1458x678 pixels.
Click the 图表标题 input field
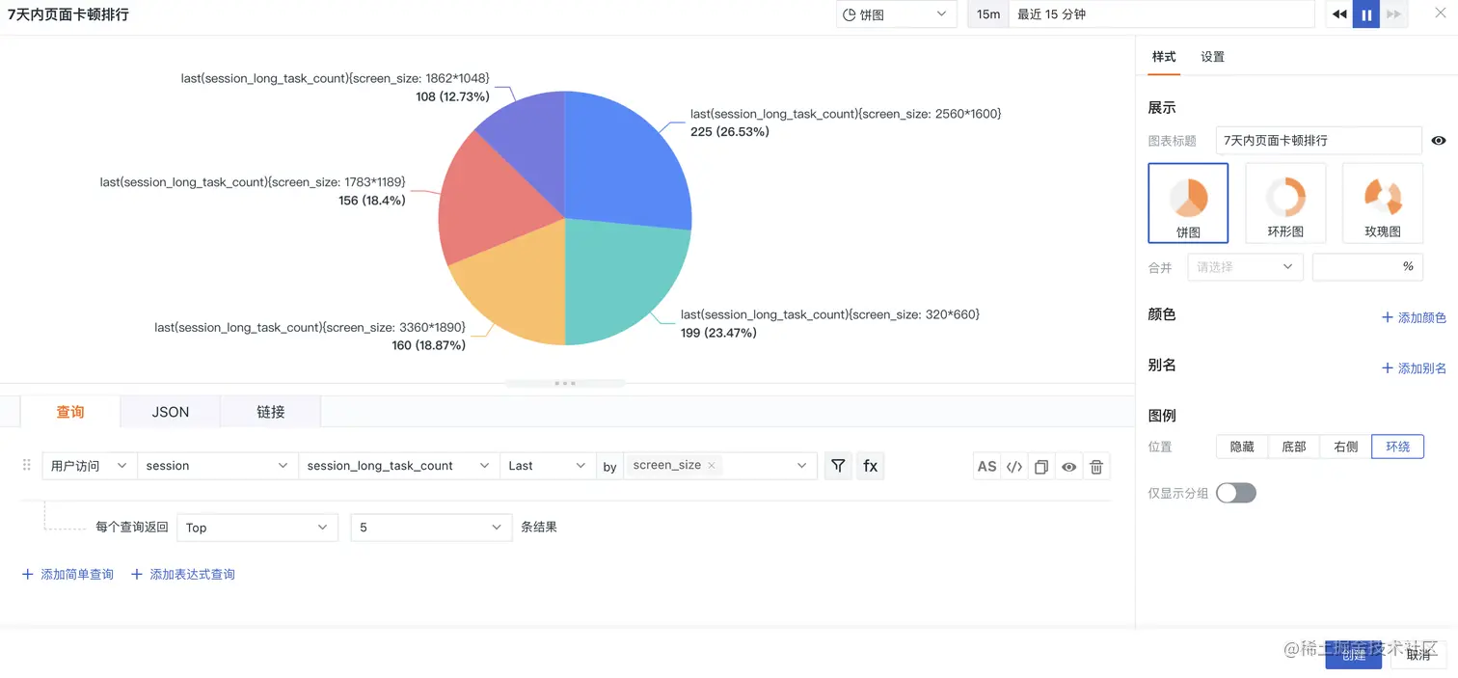[x=1318, y=141]
